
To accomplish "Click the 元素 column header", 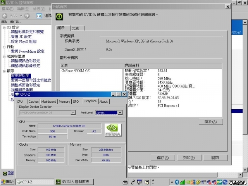I will [x=92, y=65].
